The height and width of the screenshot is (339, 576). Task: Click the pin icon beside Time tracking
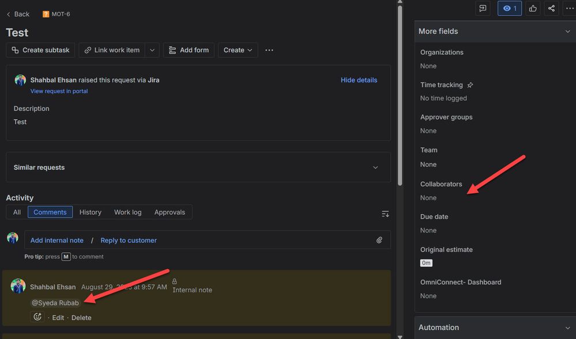pos(470,85)
